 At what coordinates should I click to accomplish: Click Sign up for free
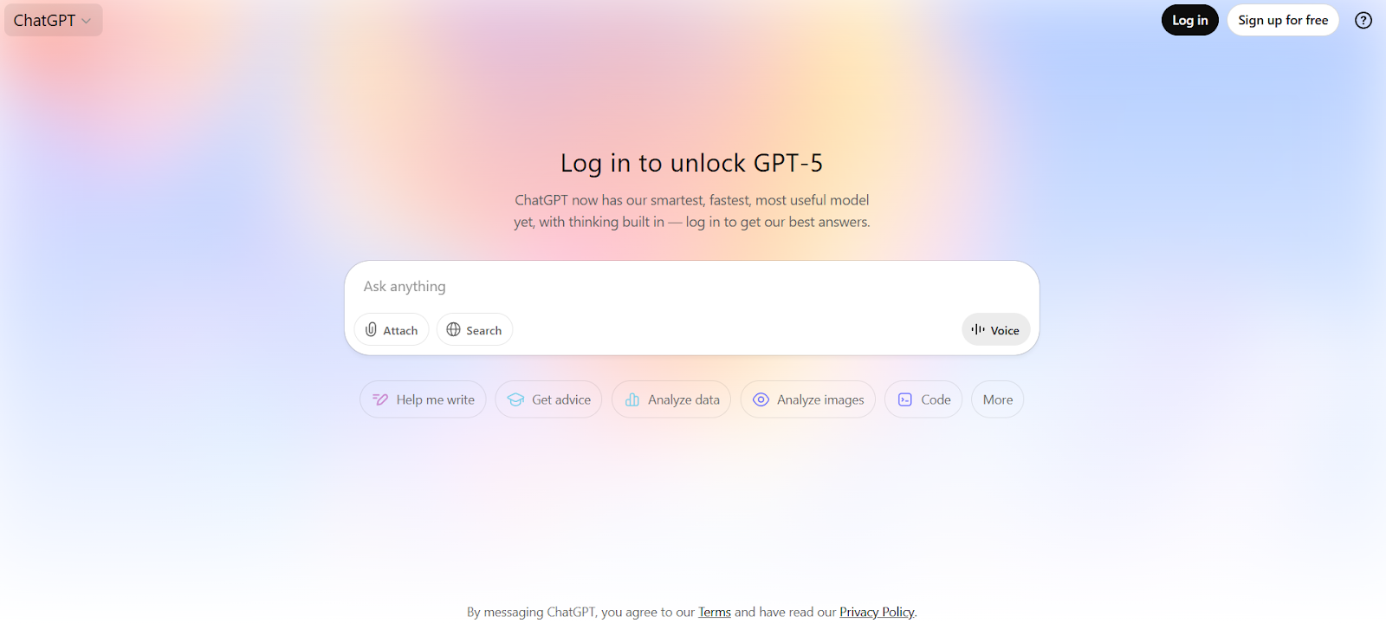[1283, 20]
